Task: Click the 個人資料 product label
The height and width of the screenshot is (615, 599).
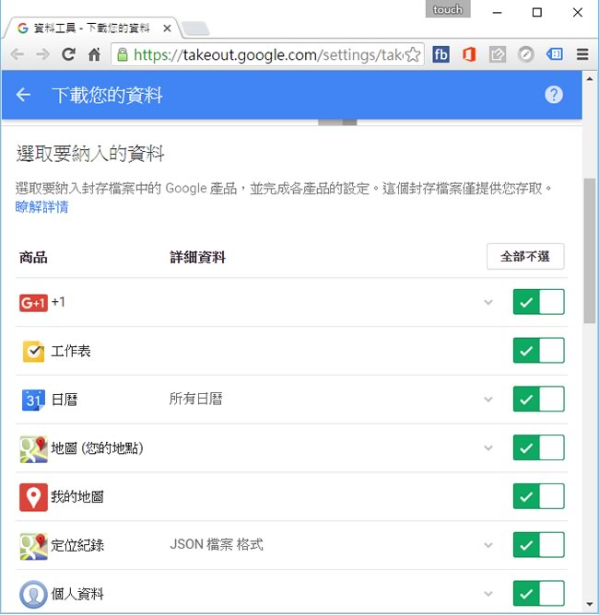Action: [x=77, y=594]
